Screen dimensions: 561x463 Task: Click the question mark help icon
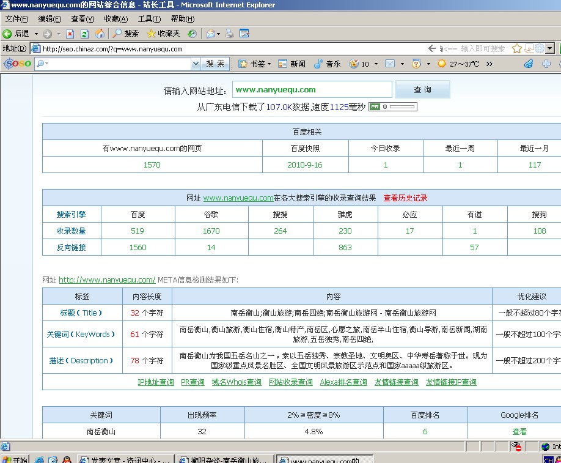(x=416, y=64)
